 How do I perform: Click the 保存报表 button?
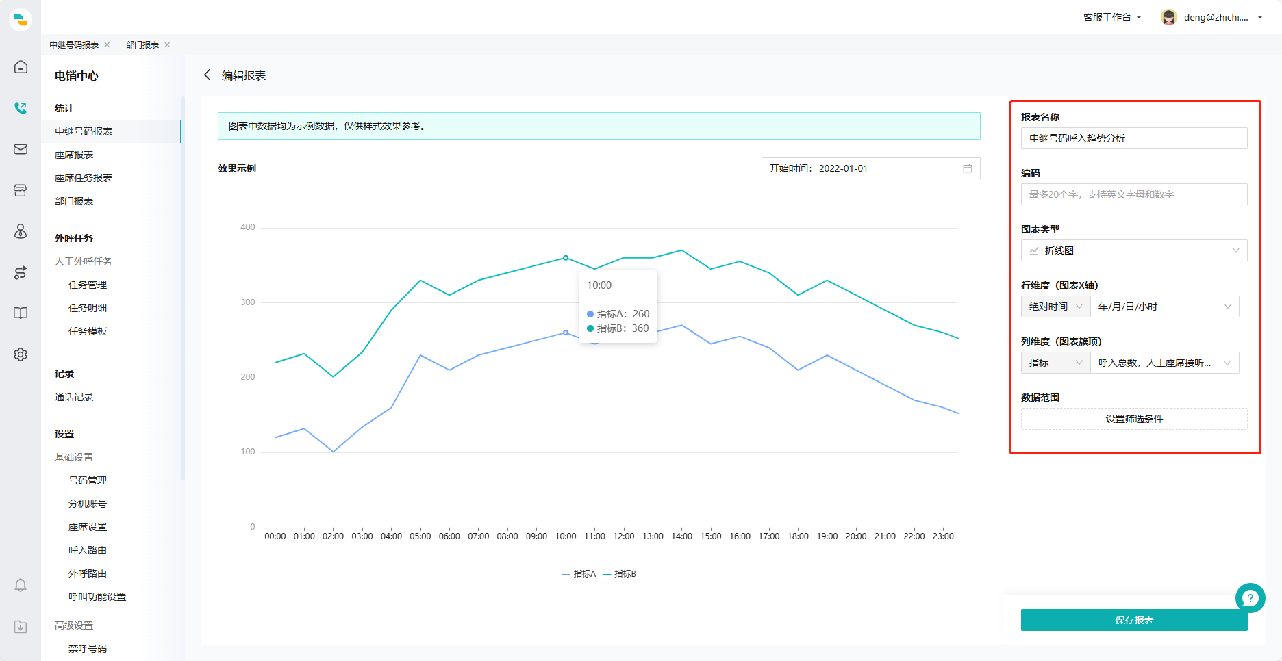point(1134,620)
